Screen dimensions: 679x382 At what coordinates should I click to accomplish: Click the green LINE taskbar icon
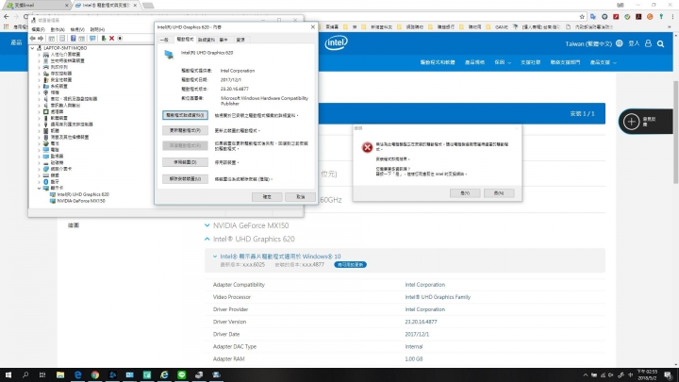(x=181, y=374)
